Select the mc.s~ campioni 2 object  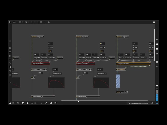[122, 92]
